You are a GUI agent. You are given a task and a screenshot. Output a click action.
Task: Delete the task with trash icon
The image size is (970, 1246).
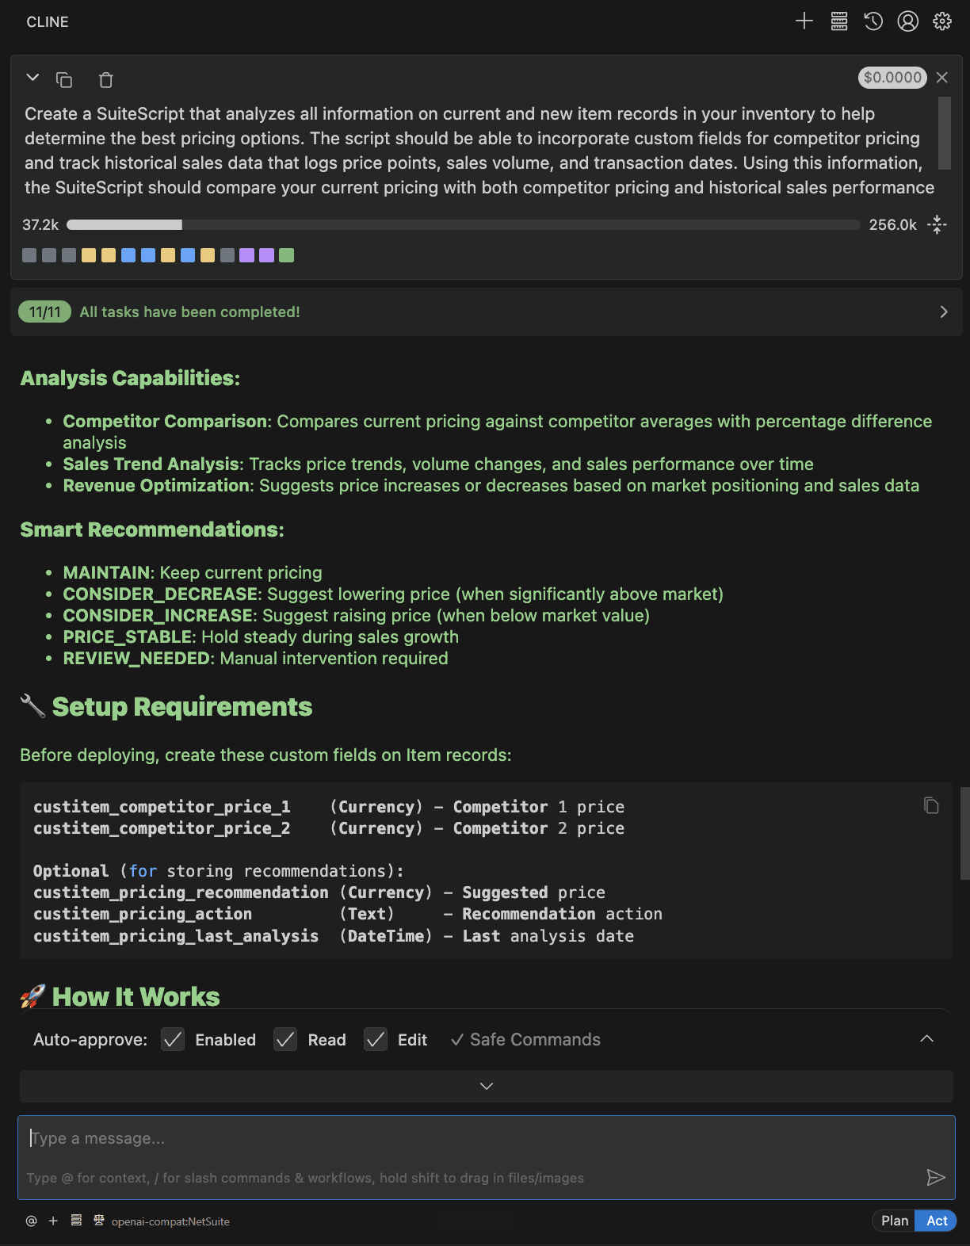pyautogui.click(x=106, y=79)
